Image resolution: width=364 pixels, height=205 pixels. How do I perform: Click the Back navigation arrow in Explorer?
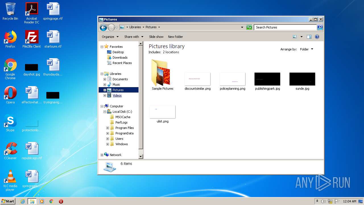104,27
